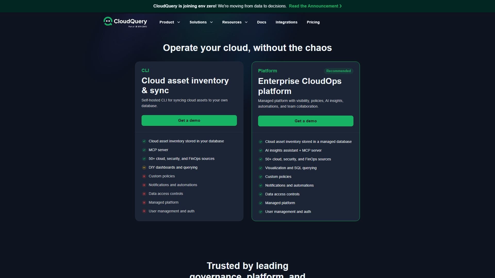
Task: Click red X icon beside CLI User management and auth
Action: [x=144, y=211]
